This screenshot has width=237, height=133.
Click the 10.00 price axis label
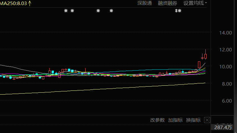225,66
